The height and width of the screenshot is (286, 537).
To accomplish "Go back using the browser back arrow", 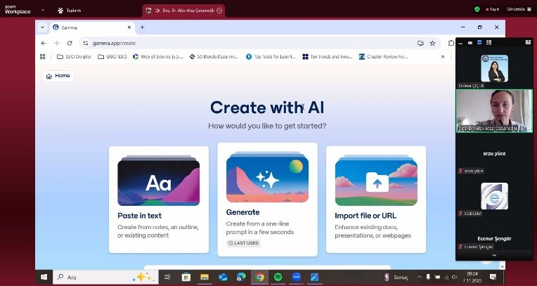I will coord(44,43).
